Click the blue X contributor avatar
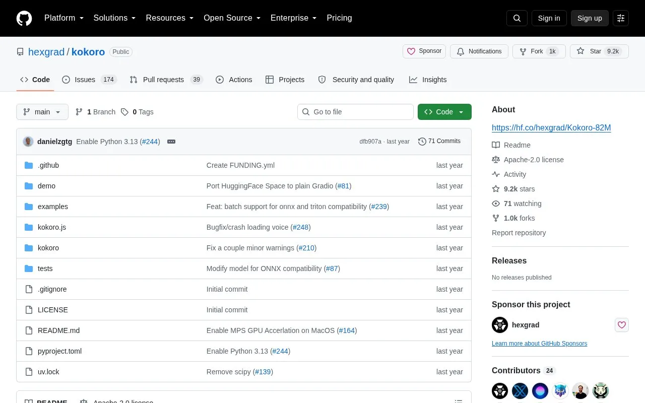 pyautogui.click(x=520, y=391)
